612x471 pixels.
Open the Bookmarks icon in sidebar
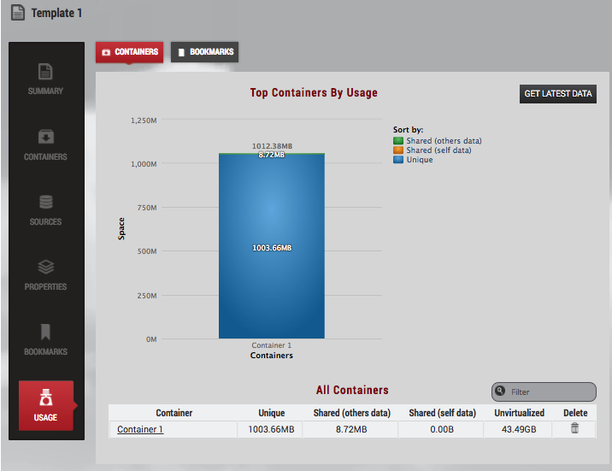(45, 332)
